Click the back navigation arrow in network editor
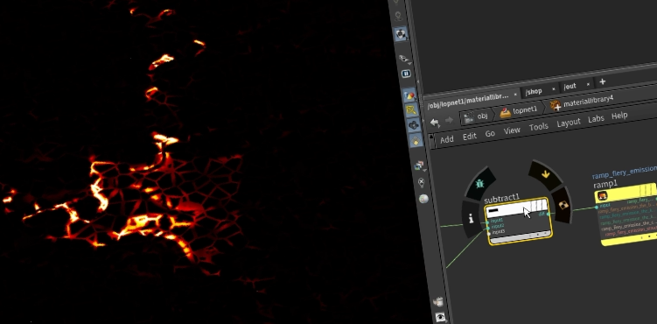This screenshot has width=657, height=324. (x=435, y=123)
